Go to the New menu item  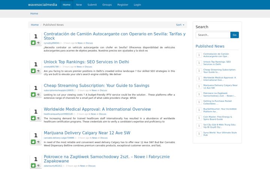coord(79,5)
